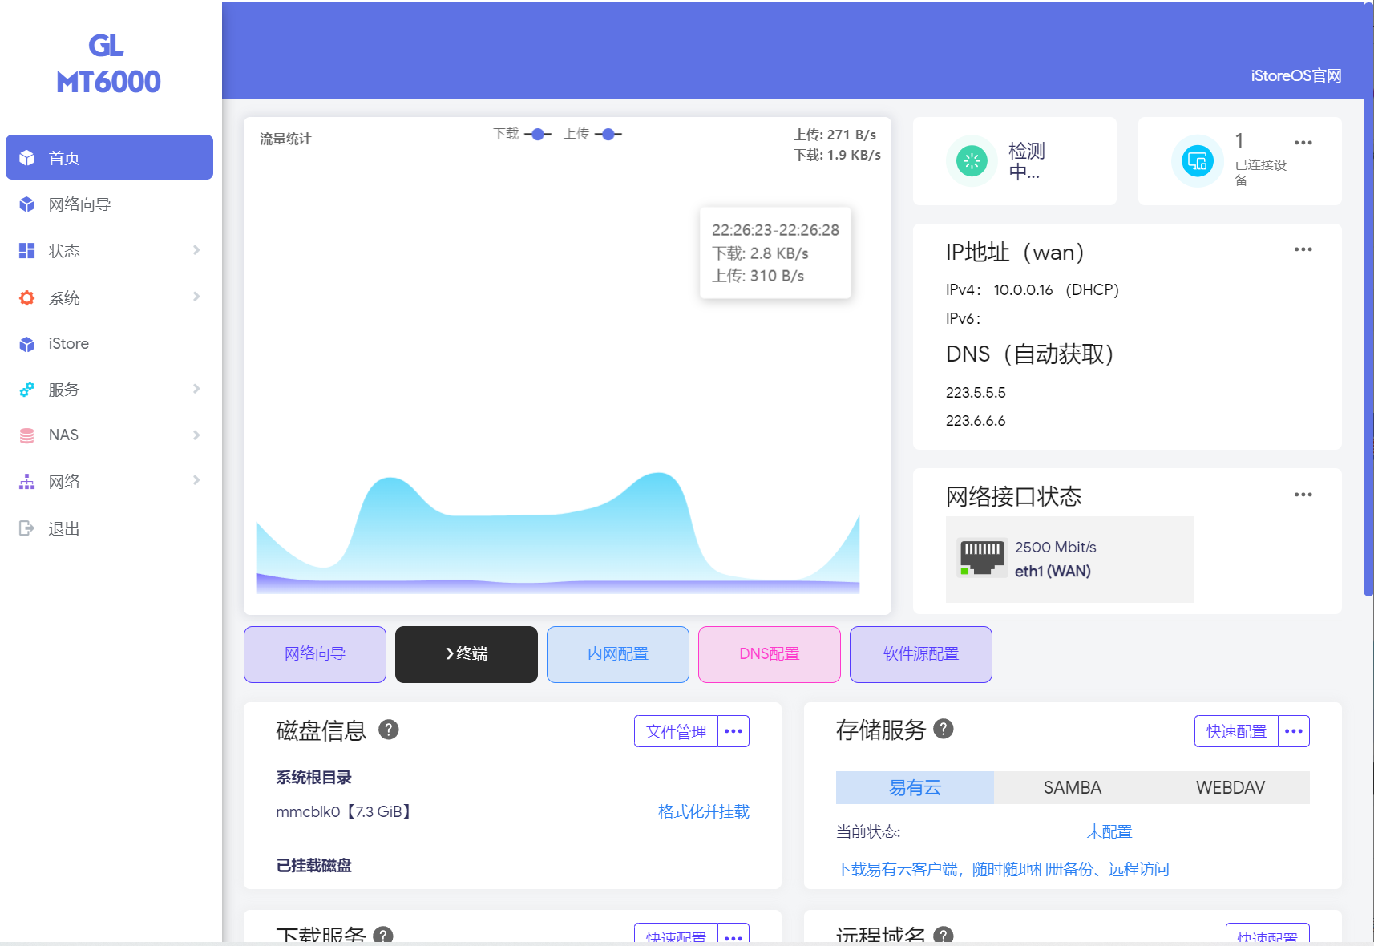This screenshot has width=1374, height=946.
Task: Switch to the WEBDAV storage tab
Action: click(1230, 787)
